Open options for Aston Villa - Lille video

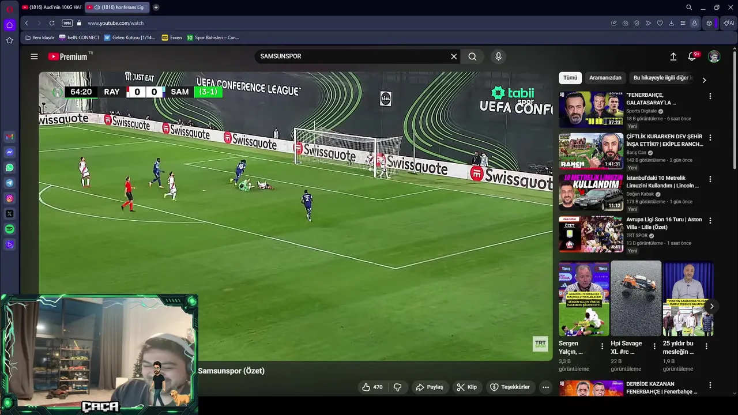pyautogui.click(x=710, y=221)
